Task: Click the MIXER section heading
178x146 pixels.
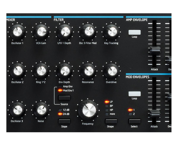Action: coord(11,20)
